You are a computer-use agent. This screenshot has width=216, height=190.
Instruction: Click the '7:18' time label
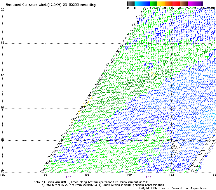(69, 177)
